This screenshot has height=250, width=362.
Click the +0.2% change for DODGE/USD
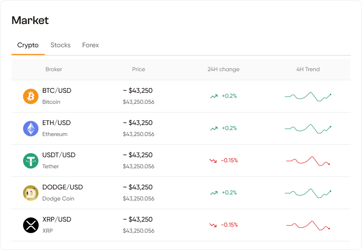[229, 193]
